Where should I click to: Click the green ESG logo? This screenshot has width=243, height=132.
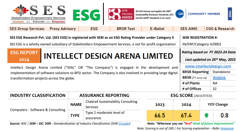(86, 15)
